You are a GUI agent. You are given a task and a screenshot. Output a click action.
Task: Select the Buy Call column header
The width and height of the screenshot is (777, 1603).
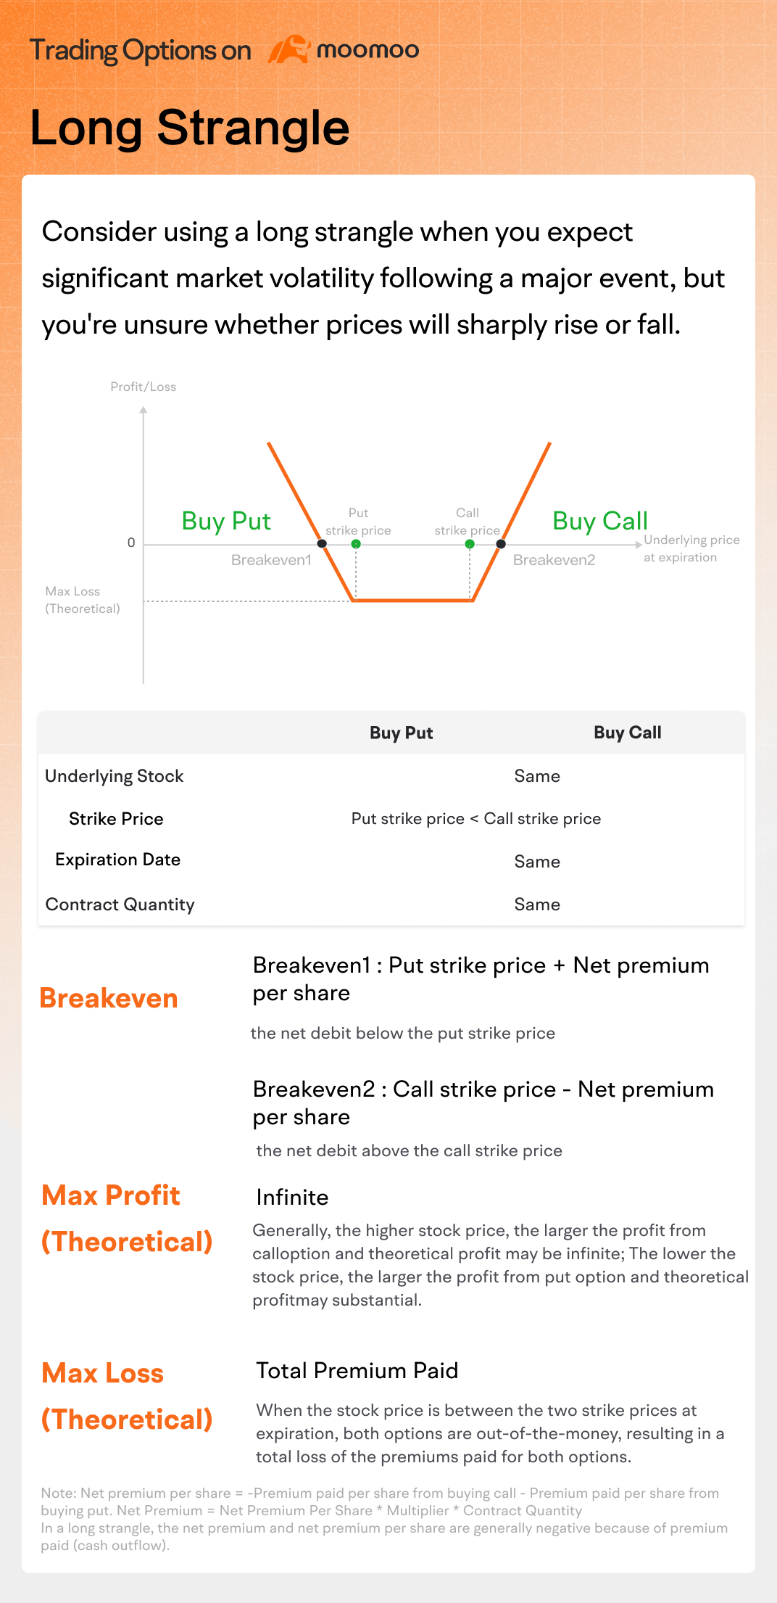(x=628, y=733)
